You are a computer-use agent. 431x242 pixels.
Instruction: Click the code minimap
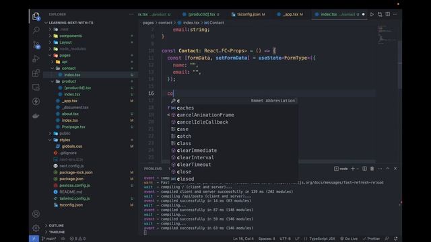[387, 34]
